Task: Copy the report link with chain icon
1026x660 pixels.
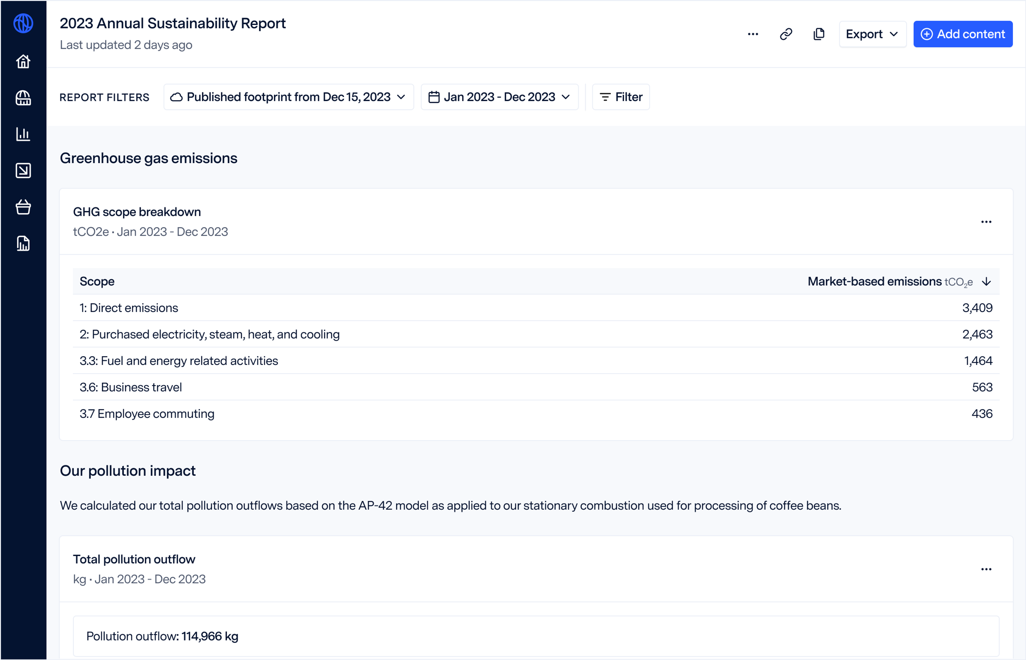Action: (786, 34)
